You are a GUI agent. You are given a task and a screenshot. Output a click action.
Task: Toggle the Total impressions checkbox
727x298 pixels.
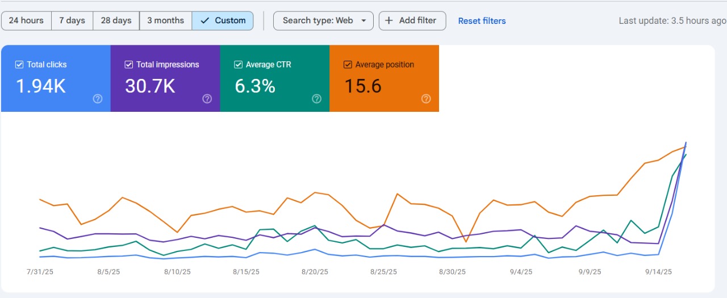point(129,65)
